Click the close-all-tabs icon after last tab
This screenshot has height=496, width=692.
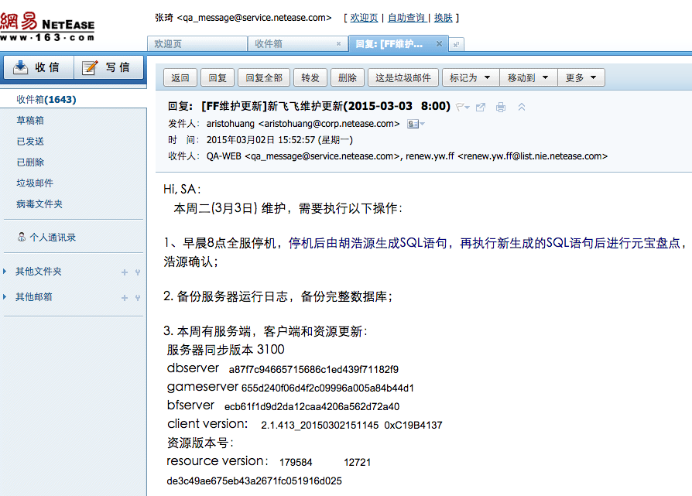(x=457, y=45)
